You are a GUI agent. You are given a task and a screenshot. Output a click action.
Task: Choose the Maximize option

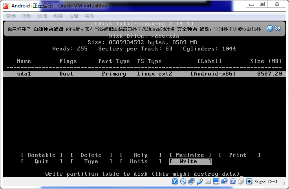pos(190,155)
